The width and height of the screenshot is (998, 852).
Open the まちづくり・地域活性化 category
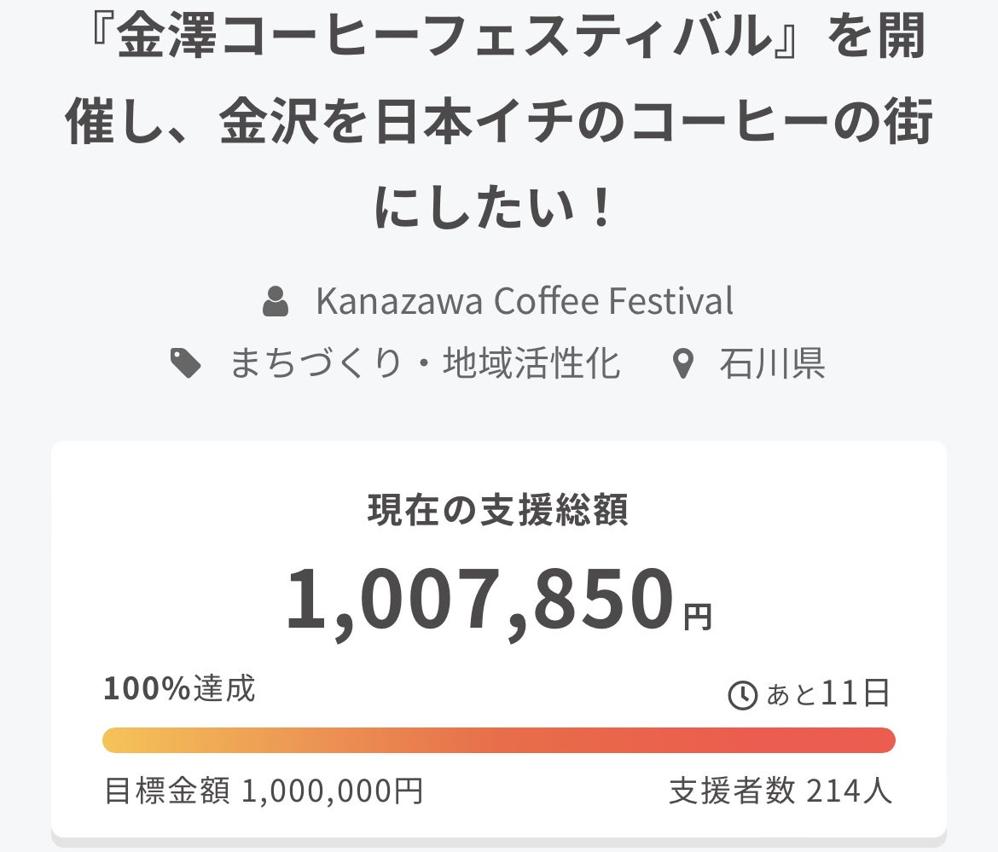pyautogui.click(x=425, y=364)
